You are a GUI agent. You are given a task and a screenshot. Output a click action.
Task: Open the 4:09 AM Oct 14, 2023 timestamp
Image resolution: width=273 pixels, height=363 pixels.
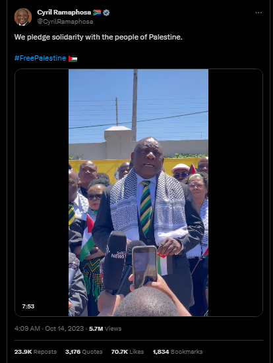tap(49, 329)
